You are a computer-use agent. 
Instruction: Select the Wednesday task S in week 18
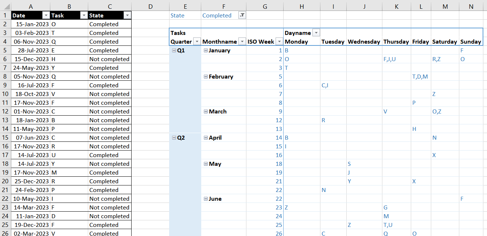click(365, 164)
